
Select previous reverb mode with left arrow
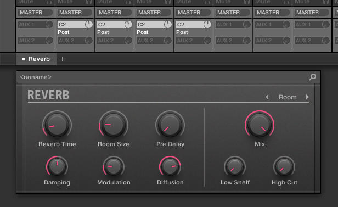point(267,97)
